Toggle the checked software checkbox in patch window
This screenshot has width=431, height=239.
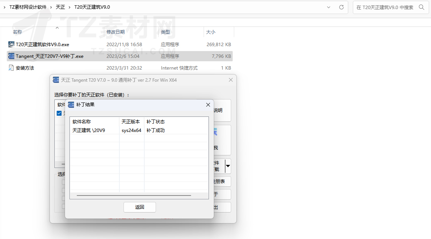coord(59,113)
